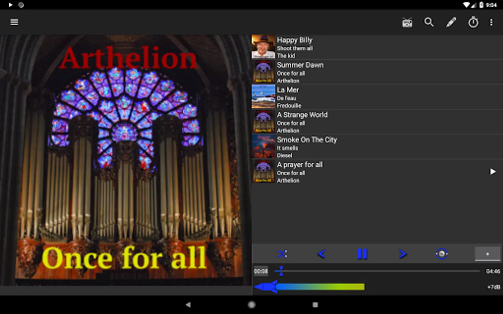This screenshot has width=503, height=314.
Task: Tap album name Shoot them all
Action: pos(295,48)
